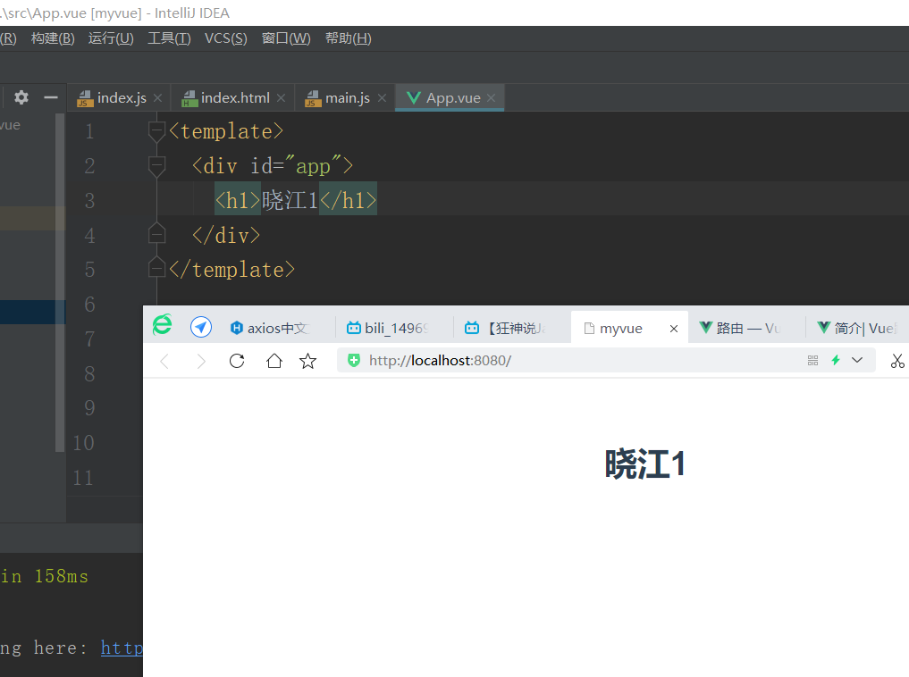This screenshot has height=677, width=909.
Task: Bookmark page with the star icon
Action: [308, 361]
